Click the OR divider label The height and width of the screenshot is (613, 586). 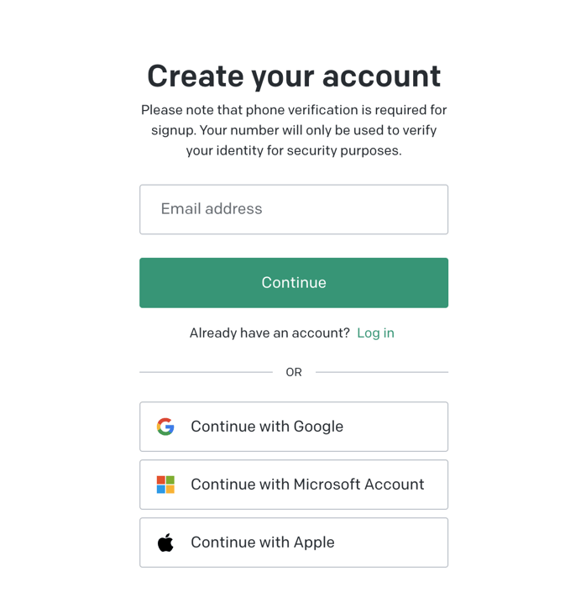pyautogui.click(x=294, y=372)
